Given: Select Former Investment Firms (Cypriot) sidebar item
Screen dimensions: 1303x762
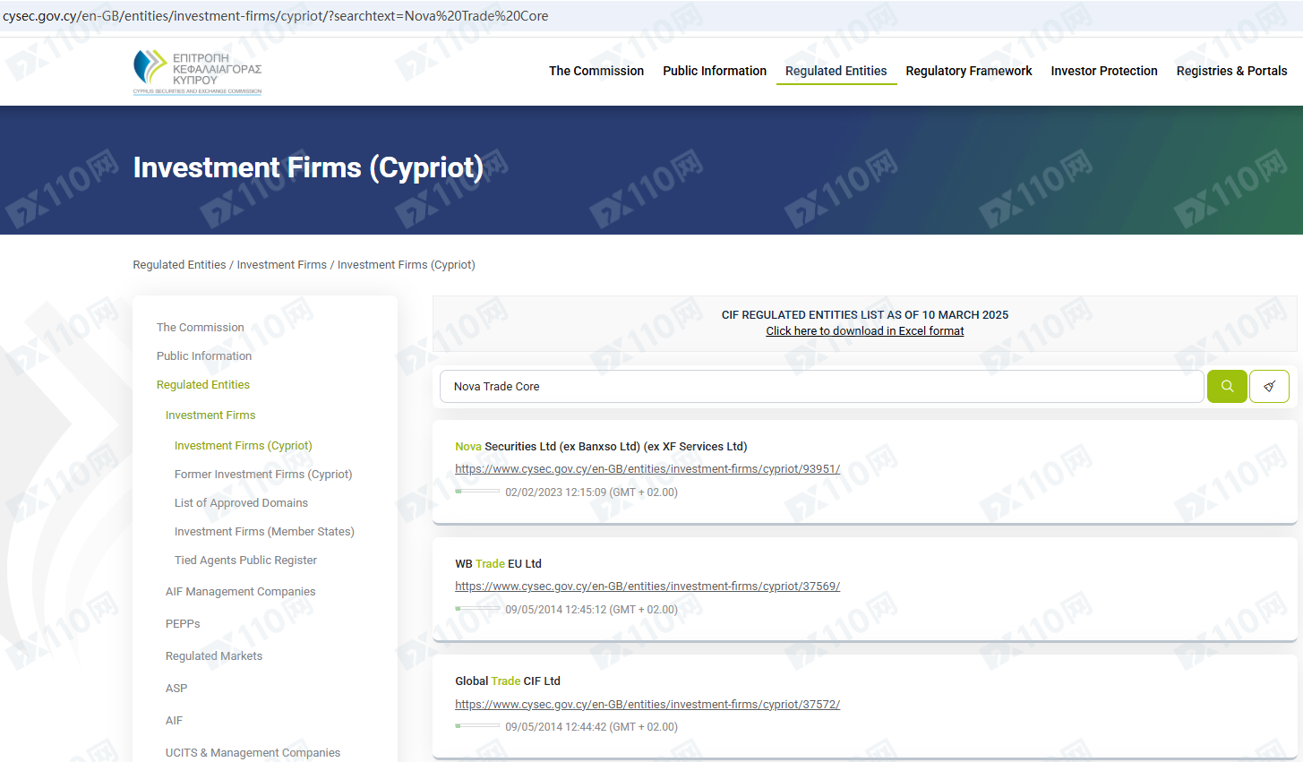Looking at the screenshot, I should [x=262, y=475].
